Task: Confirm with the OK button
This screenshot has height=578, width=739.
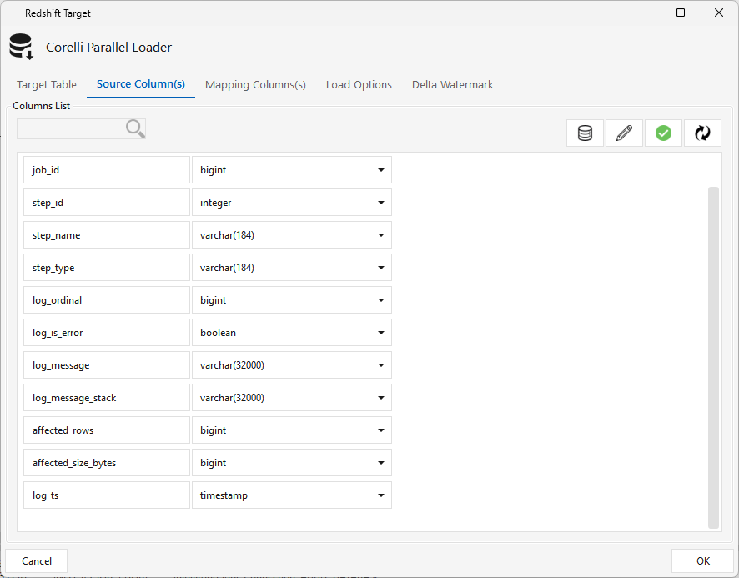Action: [702, 561]
